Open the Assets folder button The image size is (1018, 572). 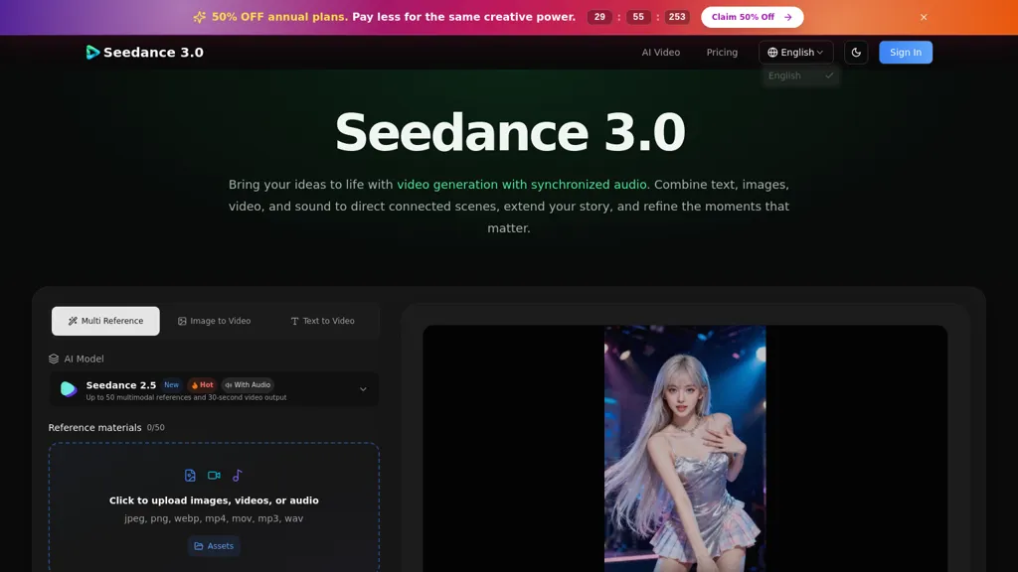(x=214, y=546)
